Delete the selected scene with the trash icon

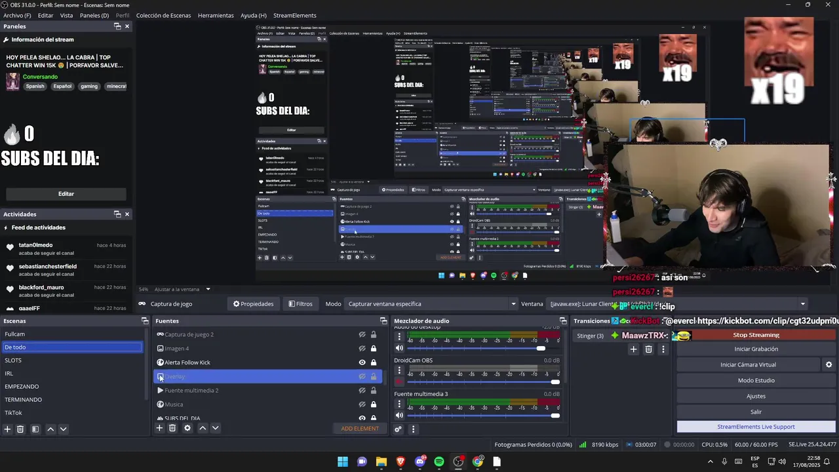click(20, 429)
